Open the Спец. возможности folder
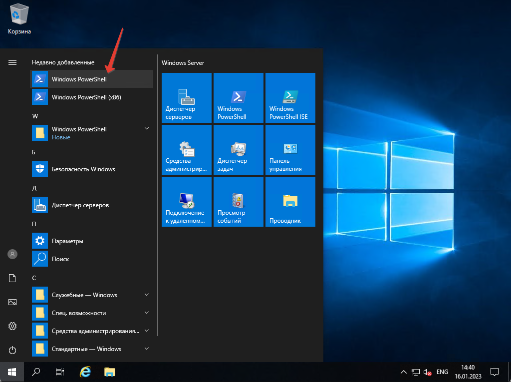Screen dimensions: 511x382 91,313
